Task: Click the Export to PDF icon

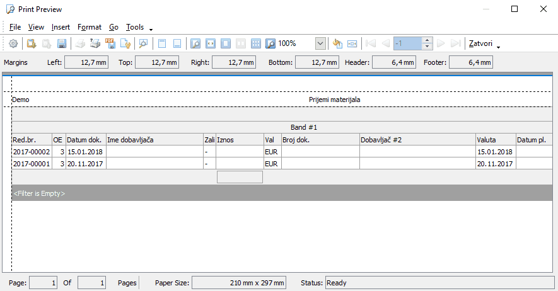Action: pyautogui.click(x=110, y=43)
